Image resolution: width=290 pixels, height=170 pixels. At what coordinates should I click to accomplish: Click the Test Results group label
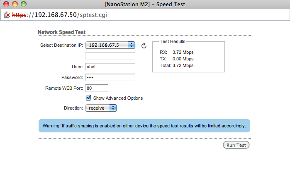coord(172,41)
